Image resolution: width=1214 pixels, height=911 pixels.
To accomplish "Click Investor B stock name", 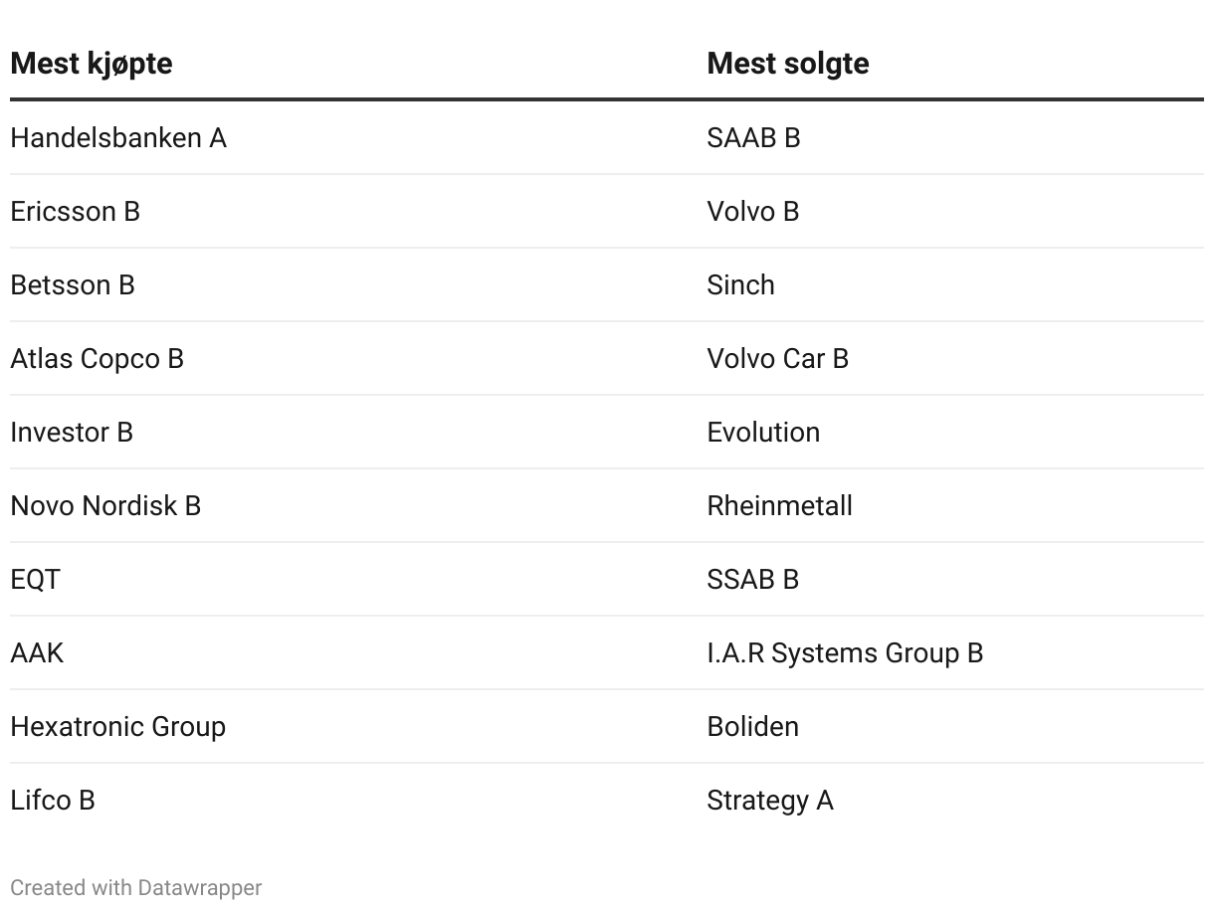I will coord(72,433).
